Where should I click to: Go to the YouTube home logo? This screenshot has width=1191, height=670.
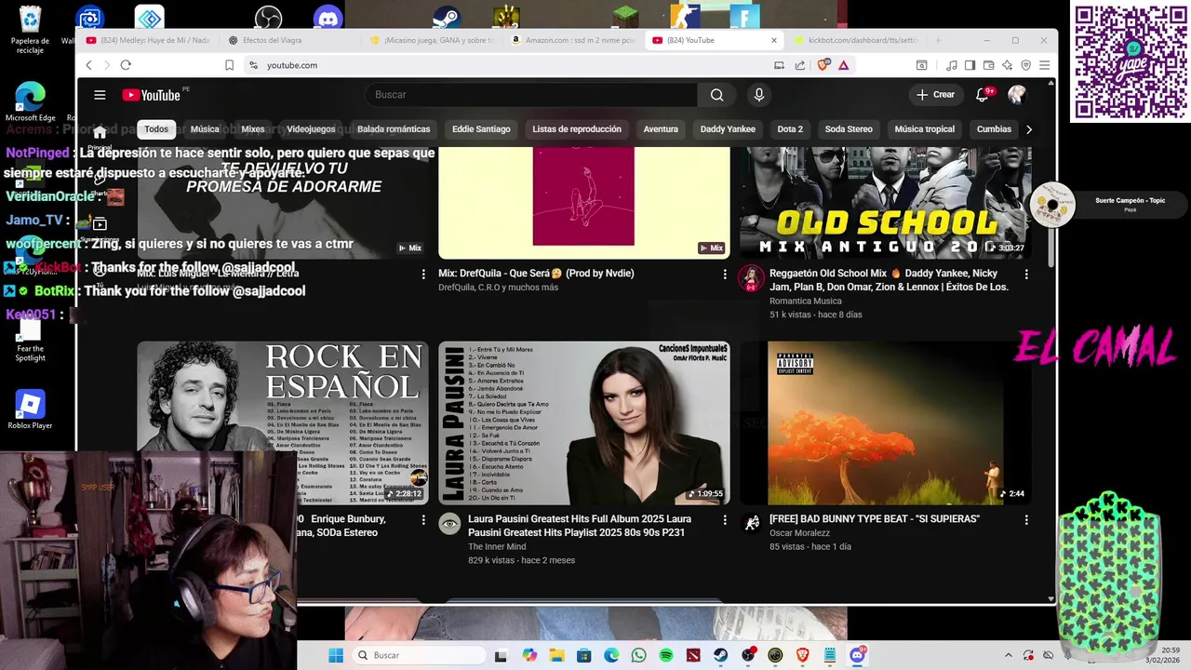151,95
